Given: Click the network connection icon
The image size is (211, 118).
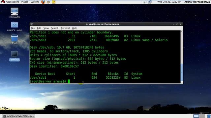Looking at the screenshot, I should tap(150, 2).
